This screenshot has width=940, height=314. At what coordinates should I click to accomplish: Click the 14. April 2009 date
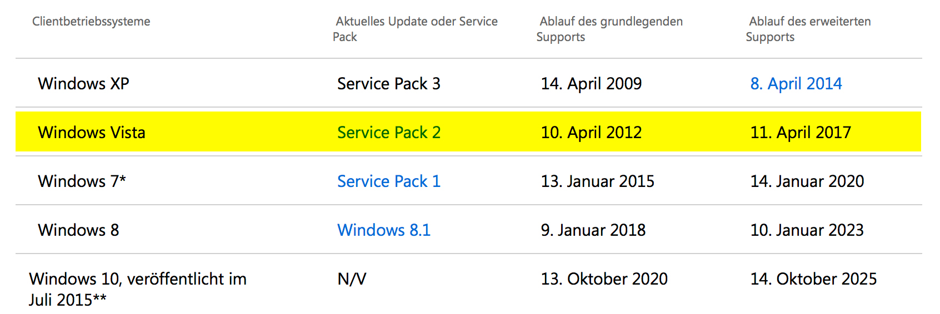click(591, 84)
